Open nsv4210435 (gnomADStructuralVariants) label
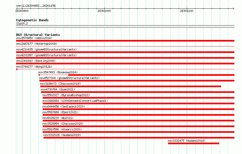 [46, 49]
